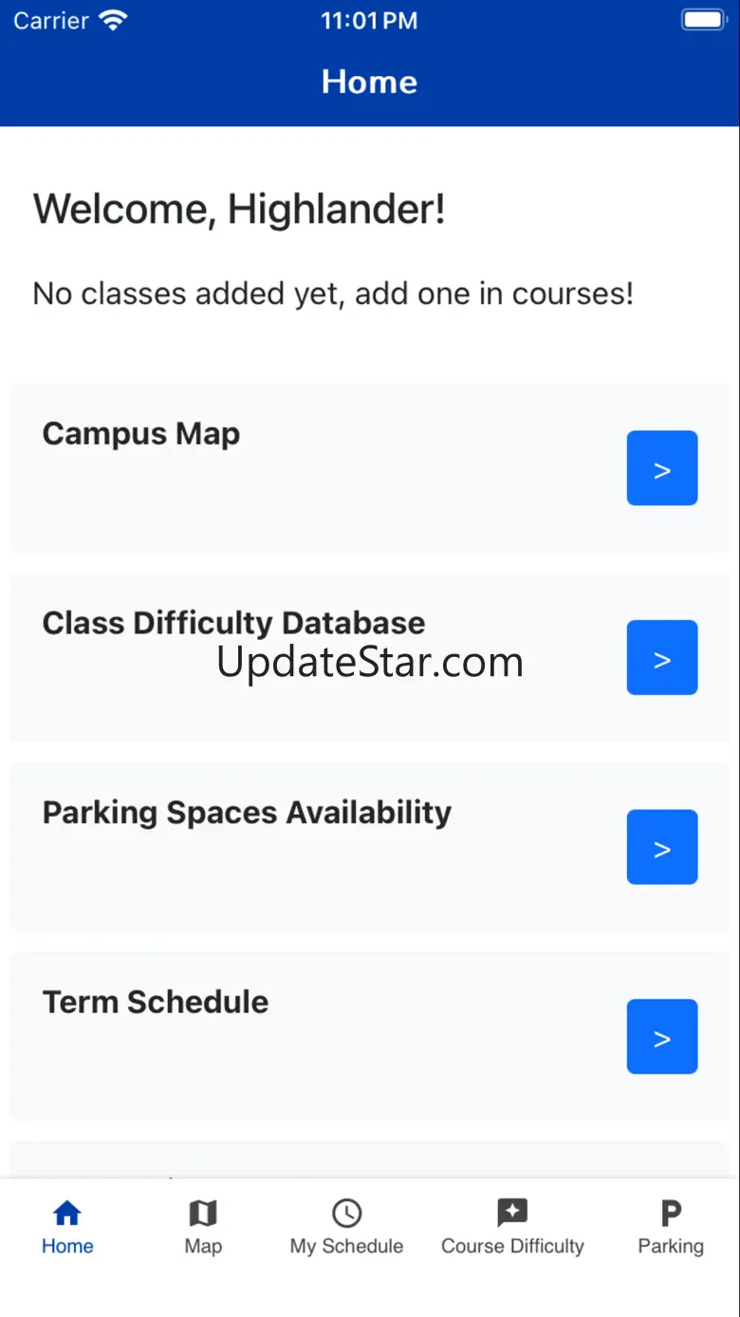Go to the Parking tab label

coord(671,1247)
